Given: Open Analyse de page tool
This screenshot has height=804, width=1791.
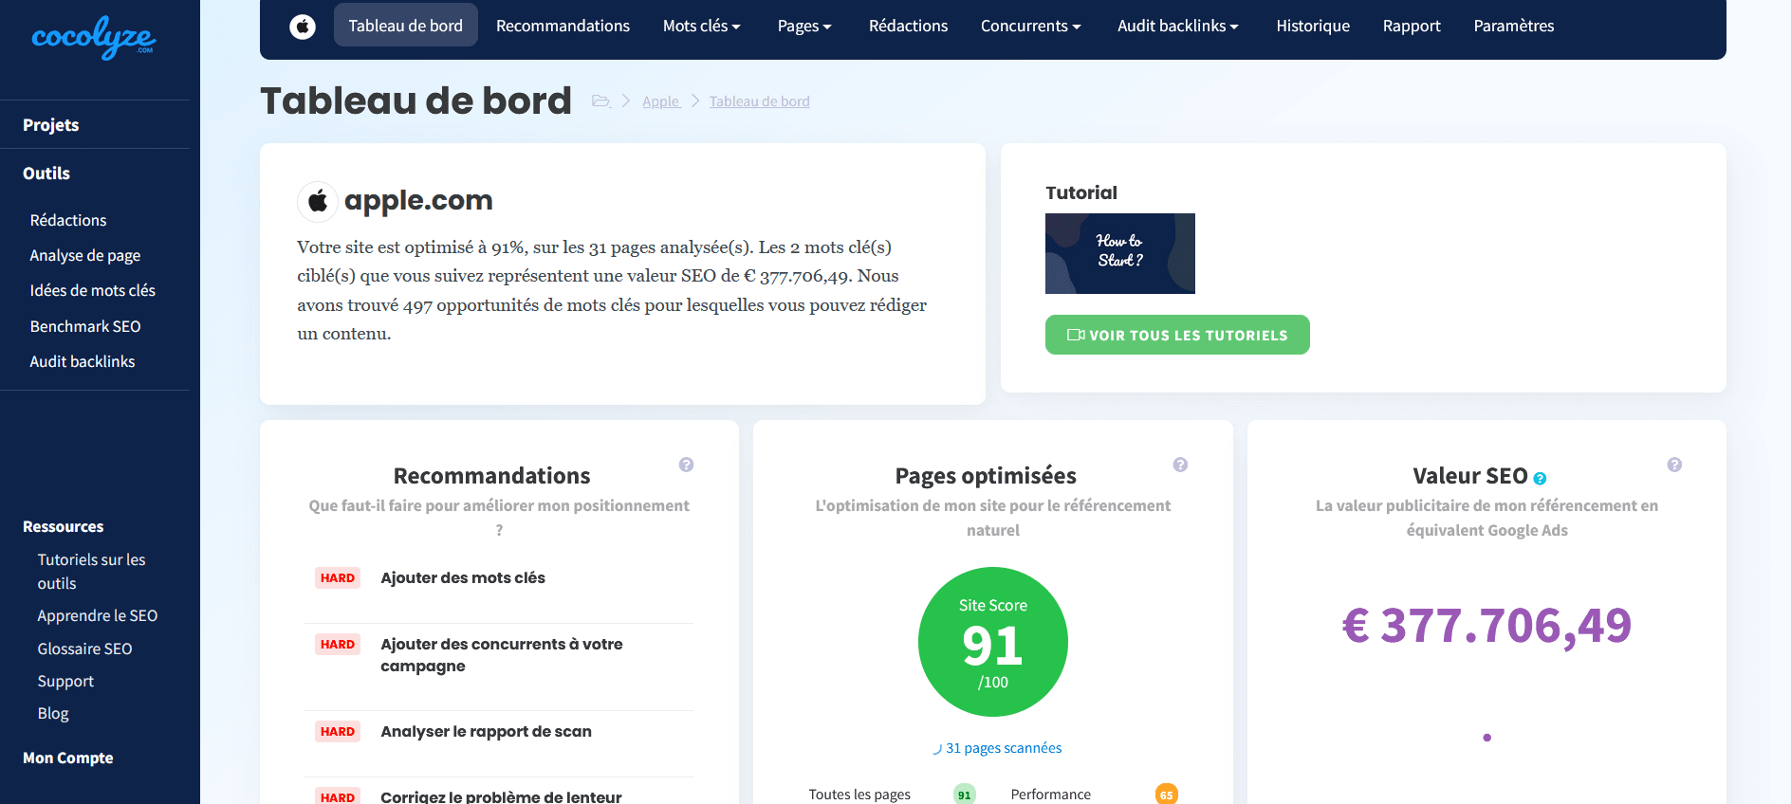Looking at the screenshot, I should (85, 255).
